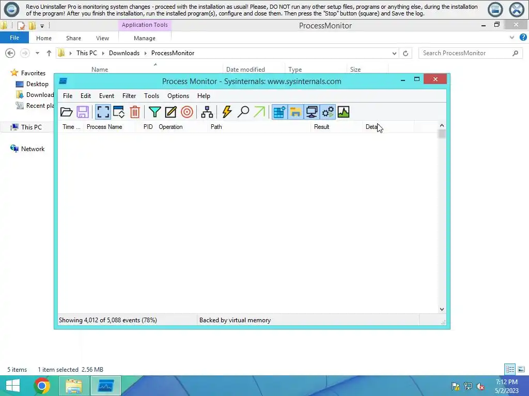Refresh the ProcessMonitor folder
This screenshot has width=529, height=396.
click(406, 53)
